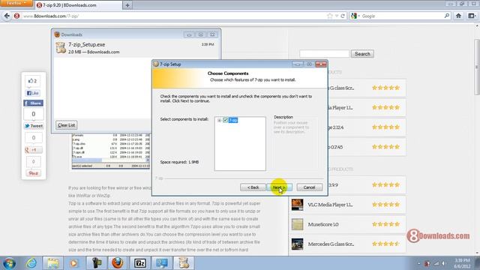Open bottom Mercedes G class Scr link
The width and height of the screenshot is (480, 270).
331,244
